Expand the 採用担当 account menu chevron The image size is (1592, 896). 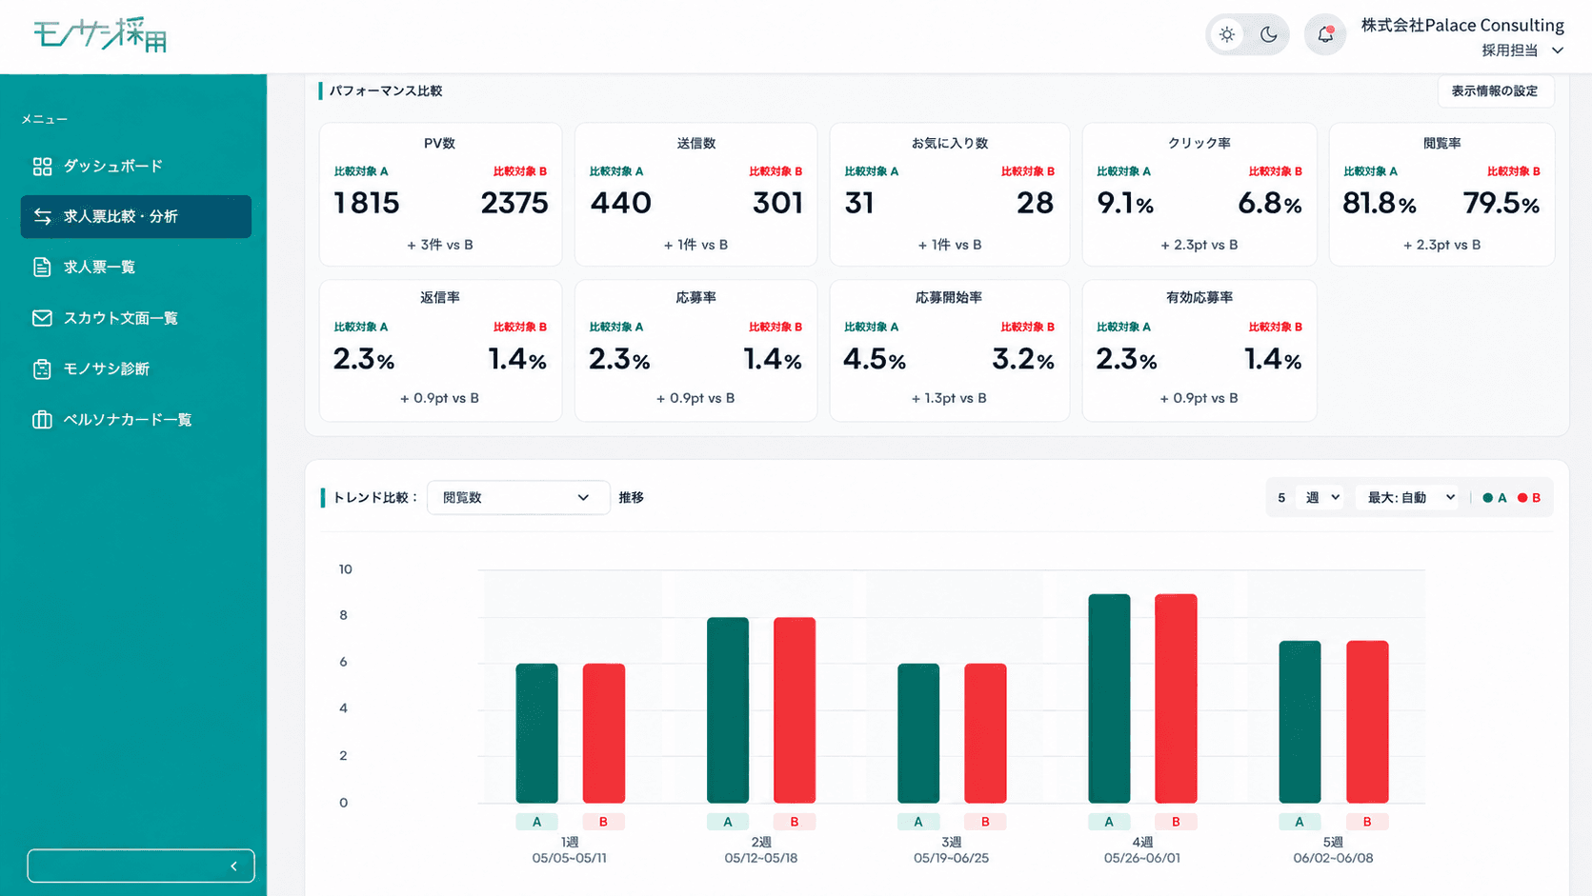[x=1558, y=50]
